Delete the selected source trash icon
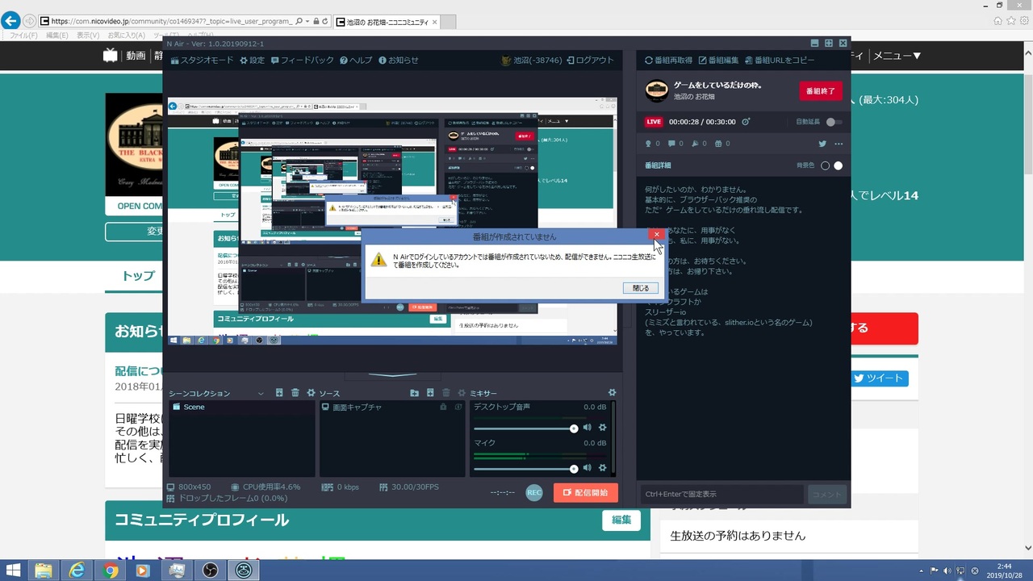 point(445,393)
